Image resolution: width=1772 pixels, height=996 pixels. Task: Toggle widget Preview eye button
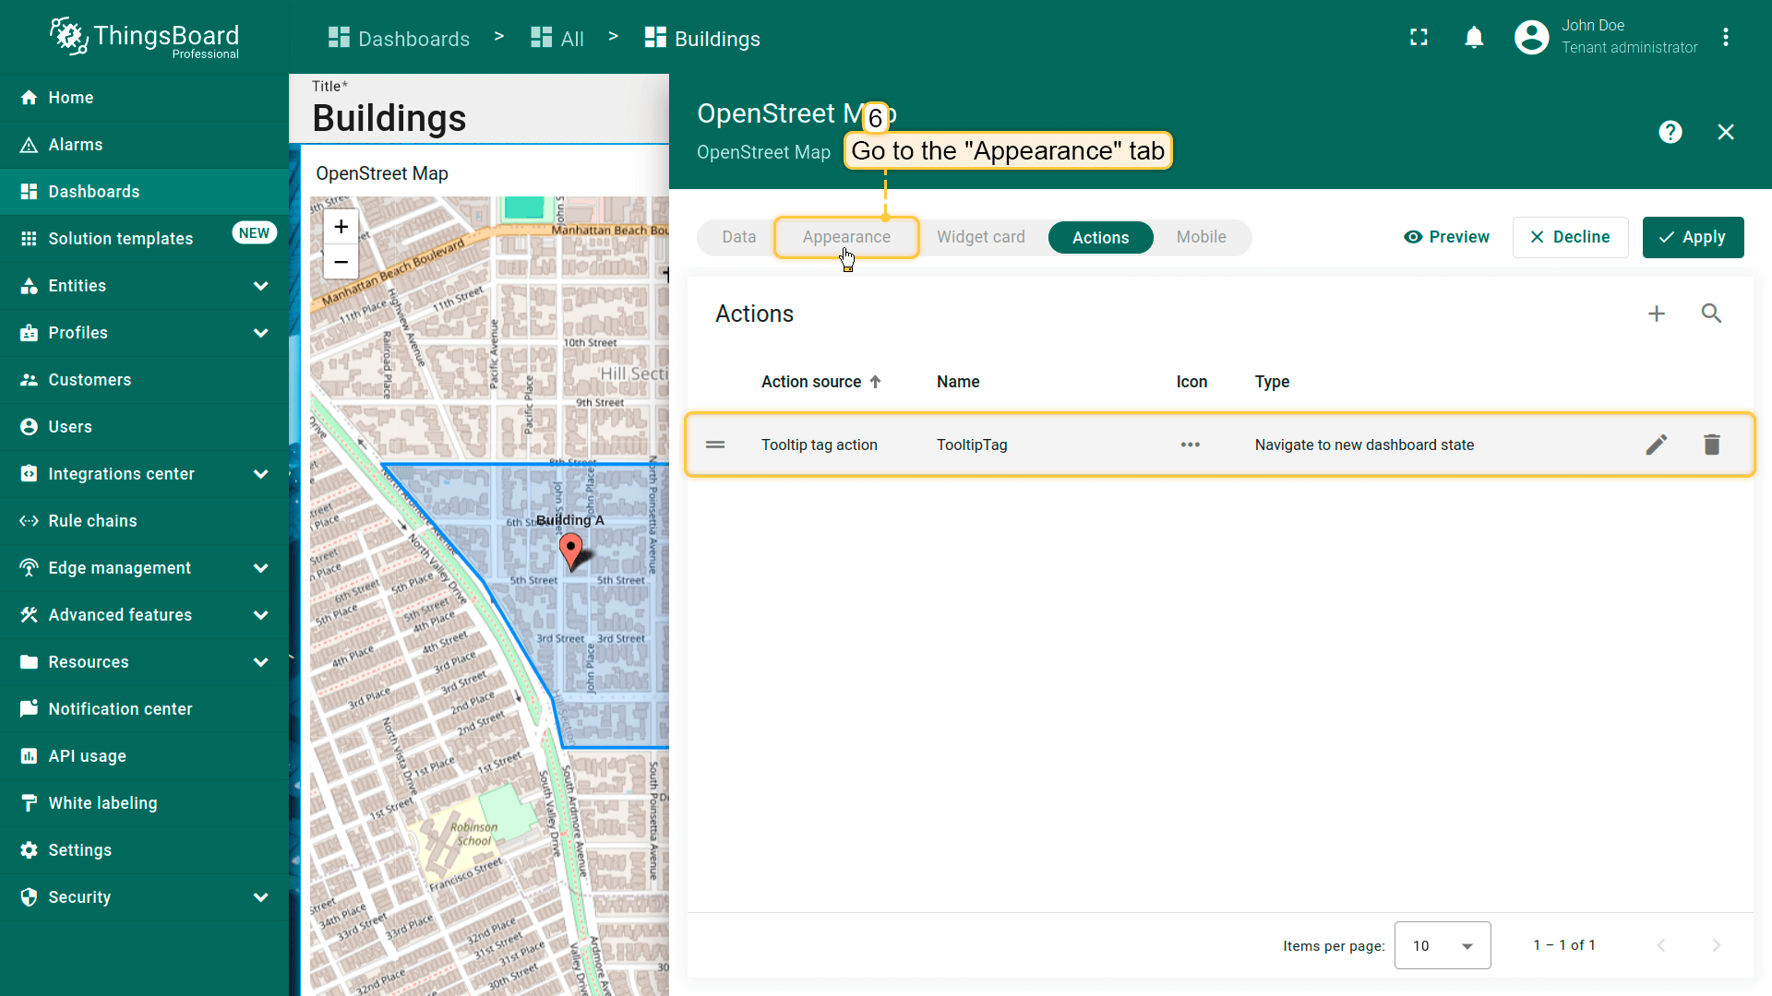(x=1446, y=237)
